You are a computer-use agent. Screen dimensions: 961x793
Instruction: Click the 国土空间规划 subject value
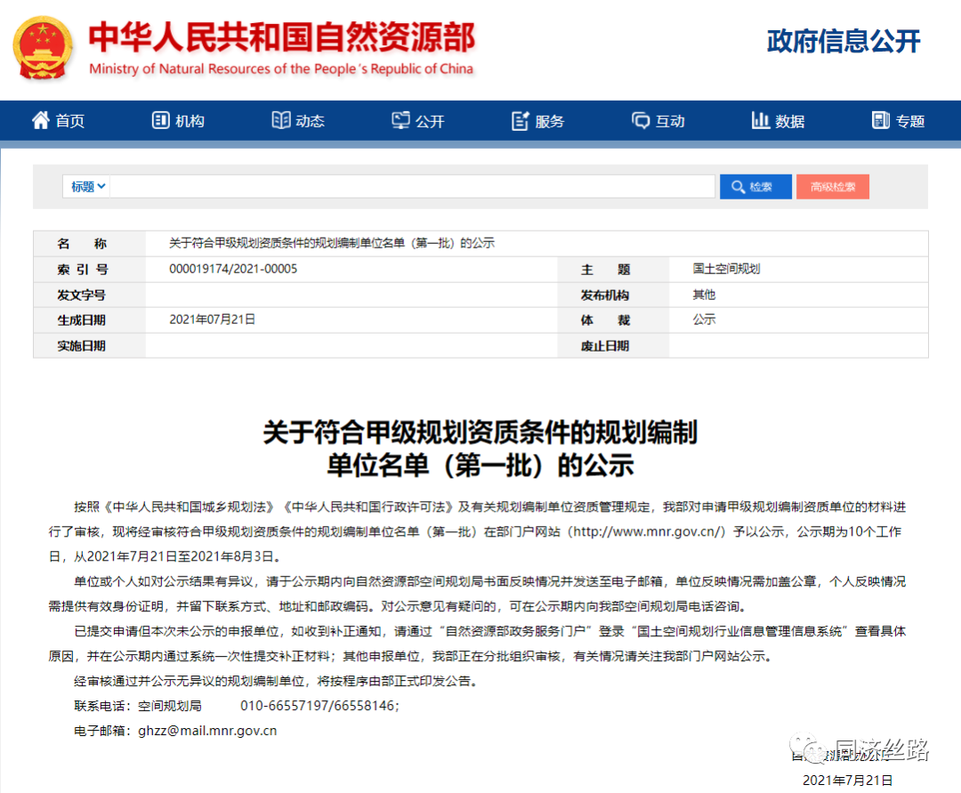coord(726,269)
